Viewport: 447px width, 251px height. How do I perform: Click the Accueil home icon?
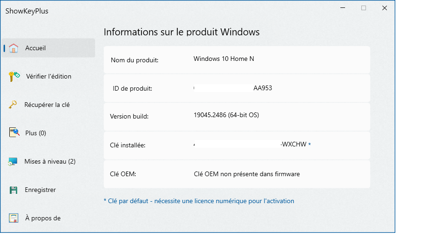(x=14, y=48)
